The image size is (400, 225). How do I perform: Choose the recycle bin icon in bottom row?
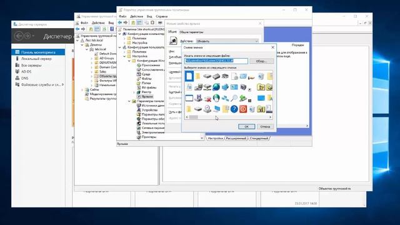[252, 109]
